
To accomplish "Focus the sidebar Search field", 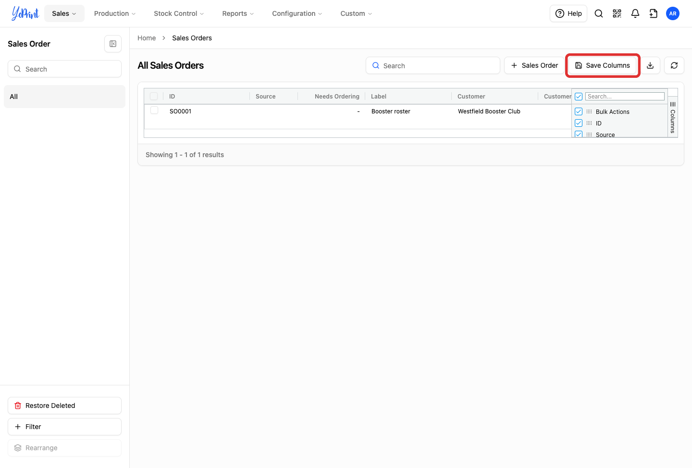I will pos(64,69).
